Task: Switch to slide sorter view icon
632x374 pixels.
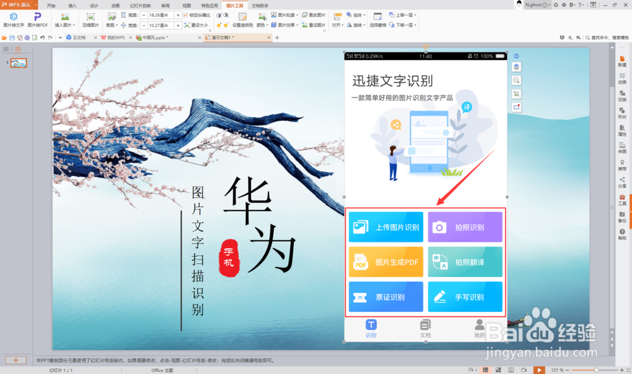Action: tap(498, 370)
